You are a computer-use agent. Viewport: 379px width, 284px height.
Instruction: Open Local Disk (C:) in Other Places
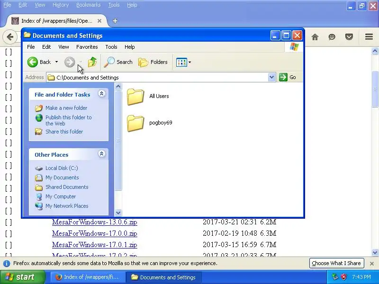(62, 168)
